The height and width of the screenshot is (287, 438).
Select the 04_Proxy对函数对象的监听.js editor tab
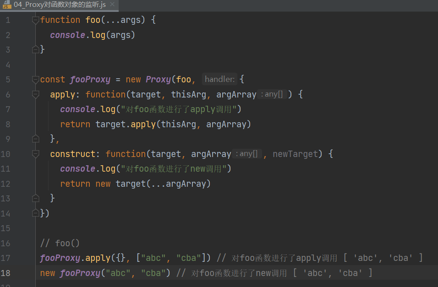pos(59,5)
